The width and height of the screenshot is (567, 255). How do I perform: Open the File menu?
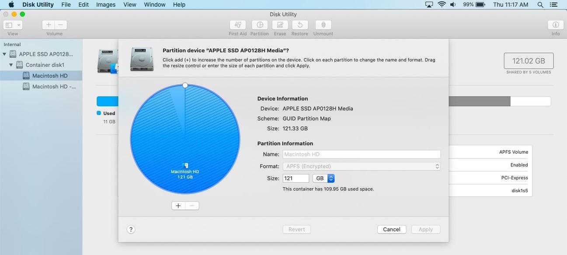point(66,4)
